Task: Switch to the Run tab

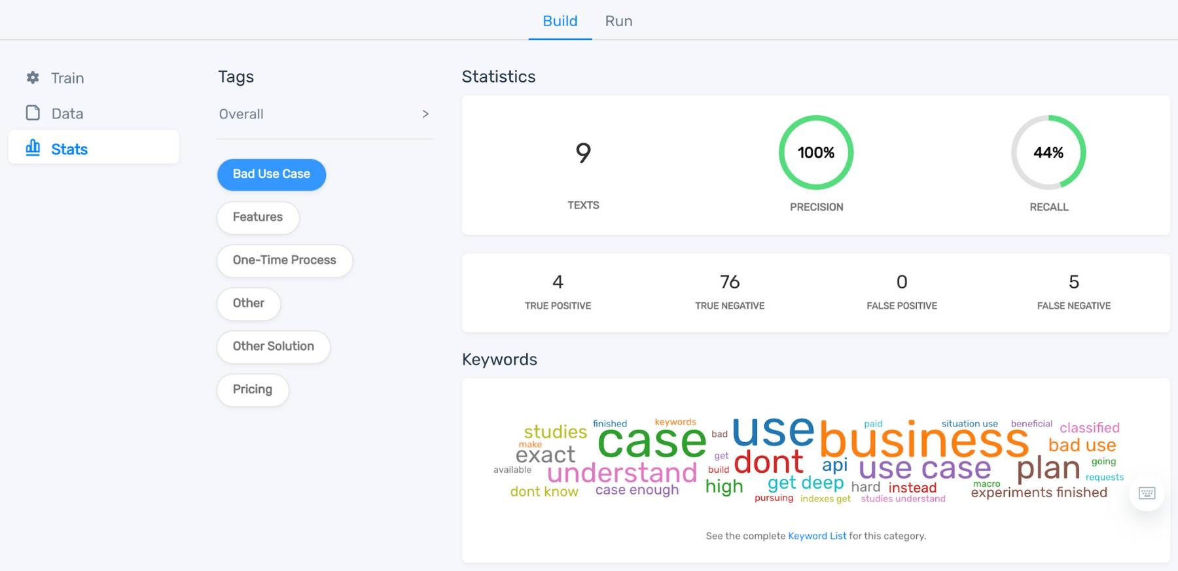Action: click(x=618, y=21)
